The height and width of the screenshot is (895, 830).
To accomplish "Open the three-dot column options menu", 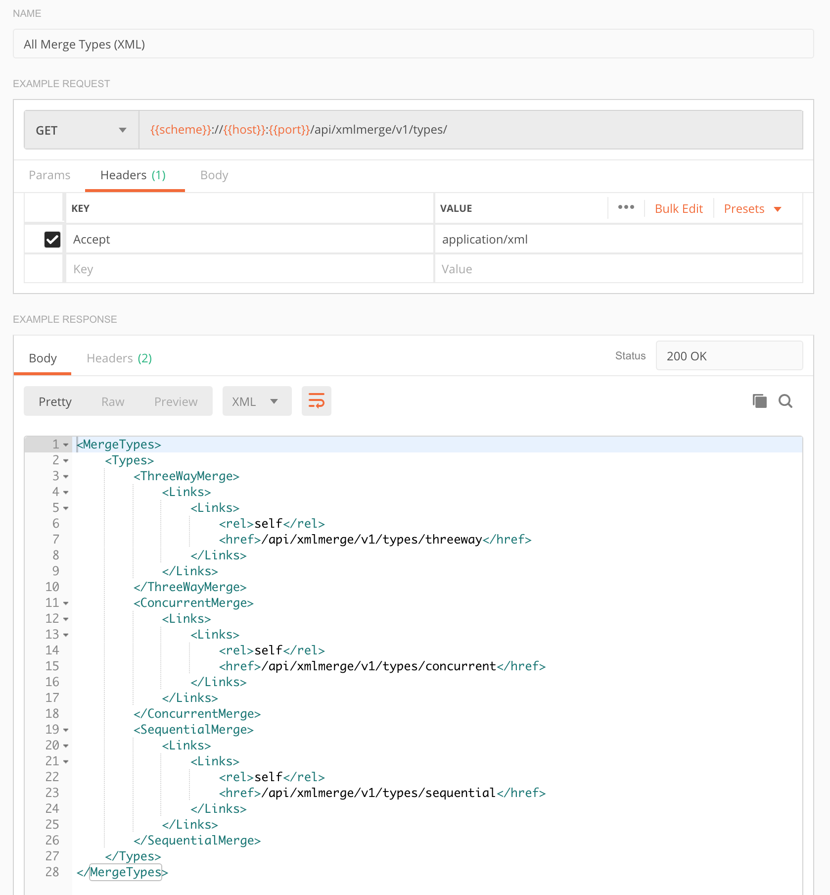I will [x=626, y=207].
